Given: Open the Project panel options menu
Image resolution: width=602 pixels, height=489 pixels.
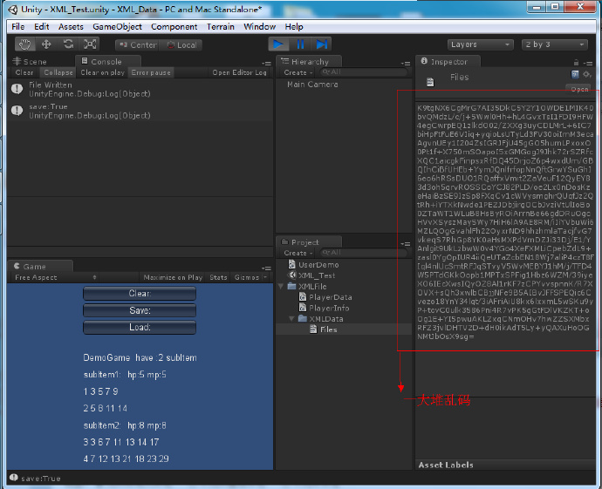Looking at the screenshot, I should tap(406, 244).
